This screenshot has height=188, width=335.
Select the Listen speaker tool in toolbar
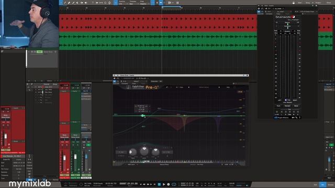pyautogui.click(x=85, y=3)
